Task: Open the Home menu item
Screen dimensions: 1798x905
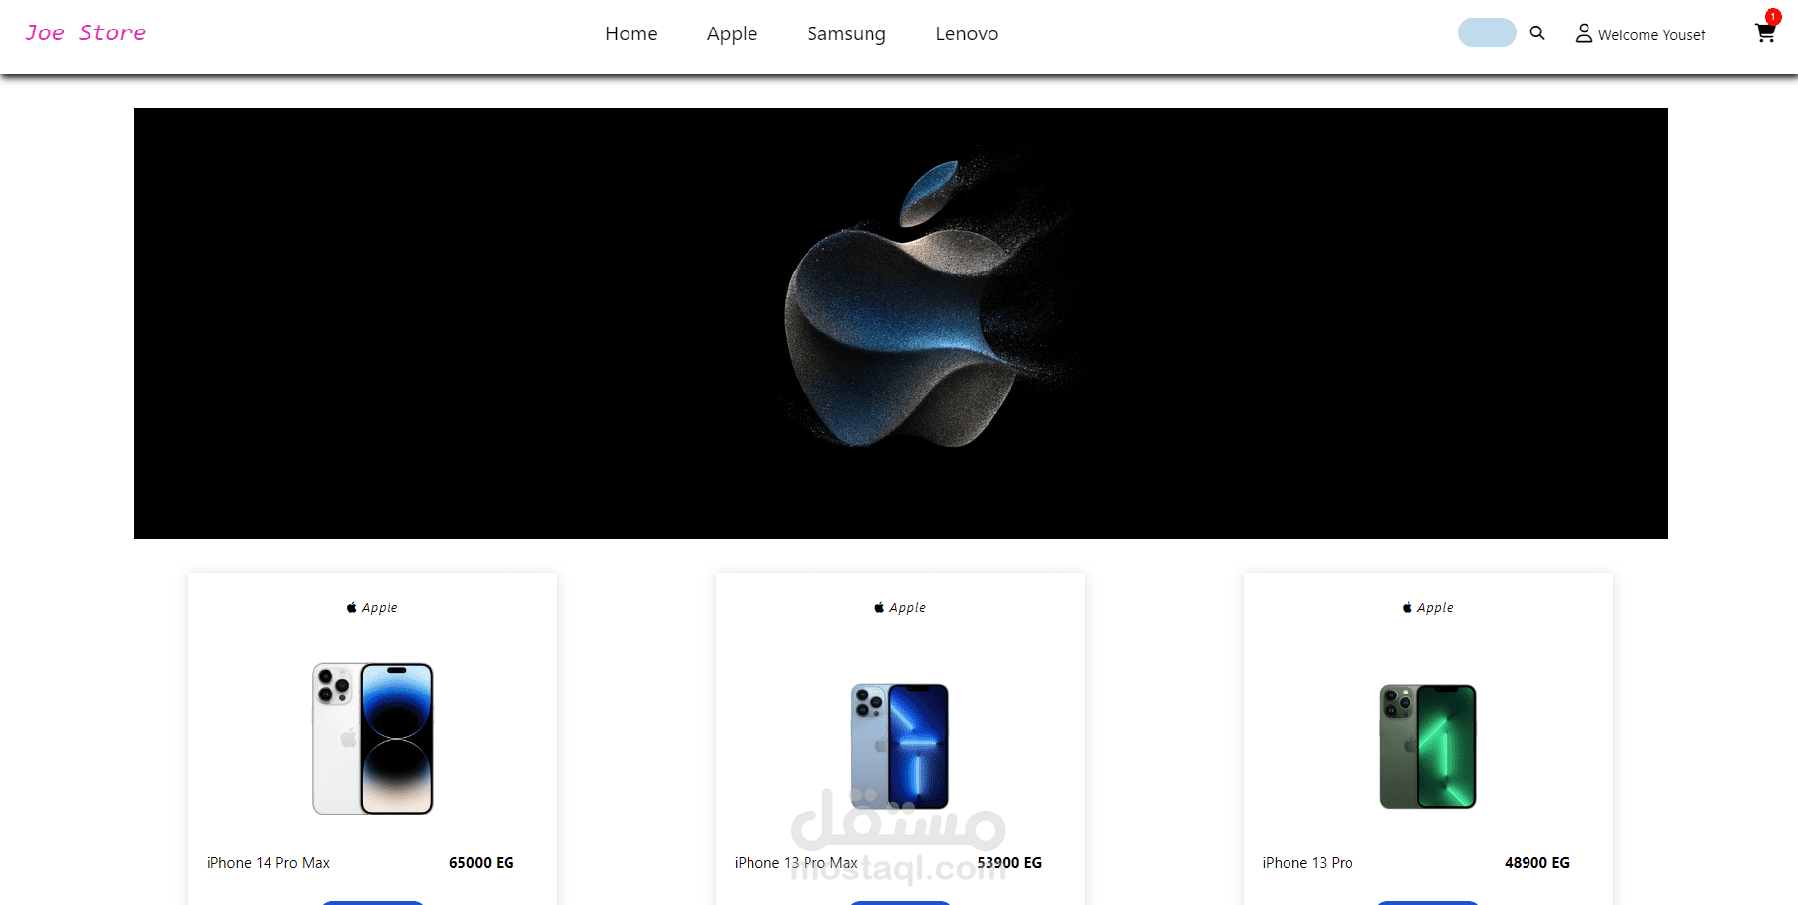Action: coord(631,34)
